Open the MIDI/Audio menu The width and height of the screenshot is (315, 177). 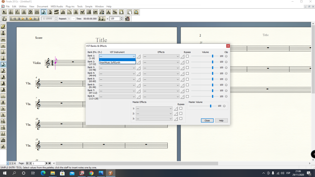[x=57, y=6]
